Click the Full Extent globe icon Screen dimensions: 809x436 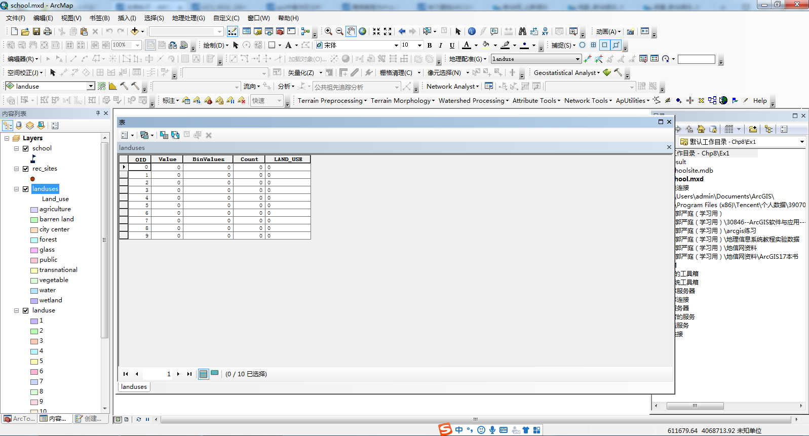(363, 31)
